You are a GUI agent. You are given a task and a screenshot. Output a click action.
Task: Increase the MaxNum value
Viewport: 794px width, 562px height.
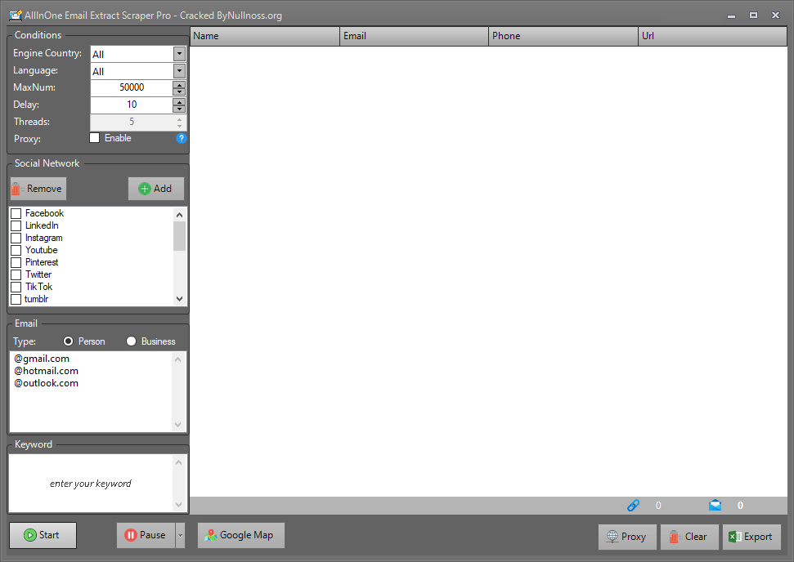click(x=179, y=84)
